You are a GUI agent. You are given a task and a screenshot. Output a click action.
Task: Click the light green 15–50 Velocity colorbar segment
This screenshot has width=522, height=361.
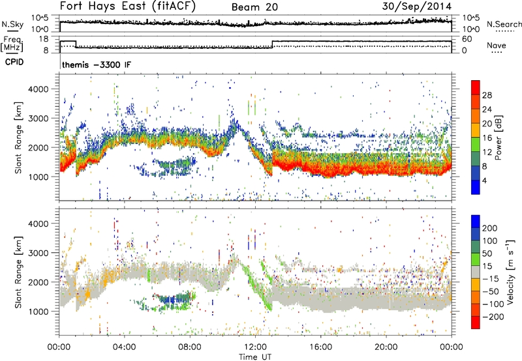pos(476,259)
